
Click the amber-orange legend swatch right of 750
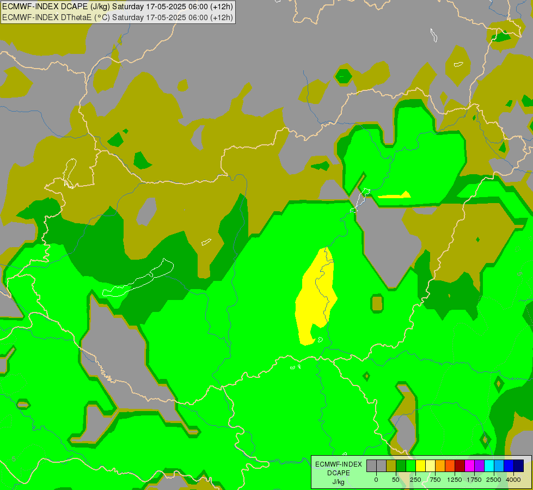440,465
